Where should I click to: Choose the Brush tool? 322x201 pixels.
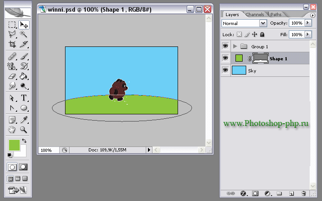[24, 56]
